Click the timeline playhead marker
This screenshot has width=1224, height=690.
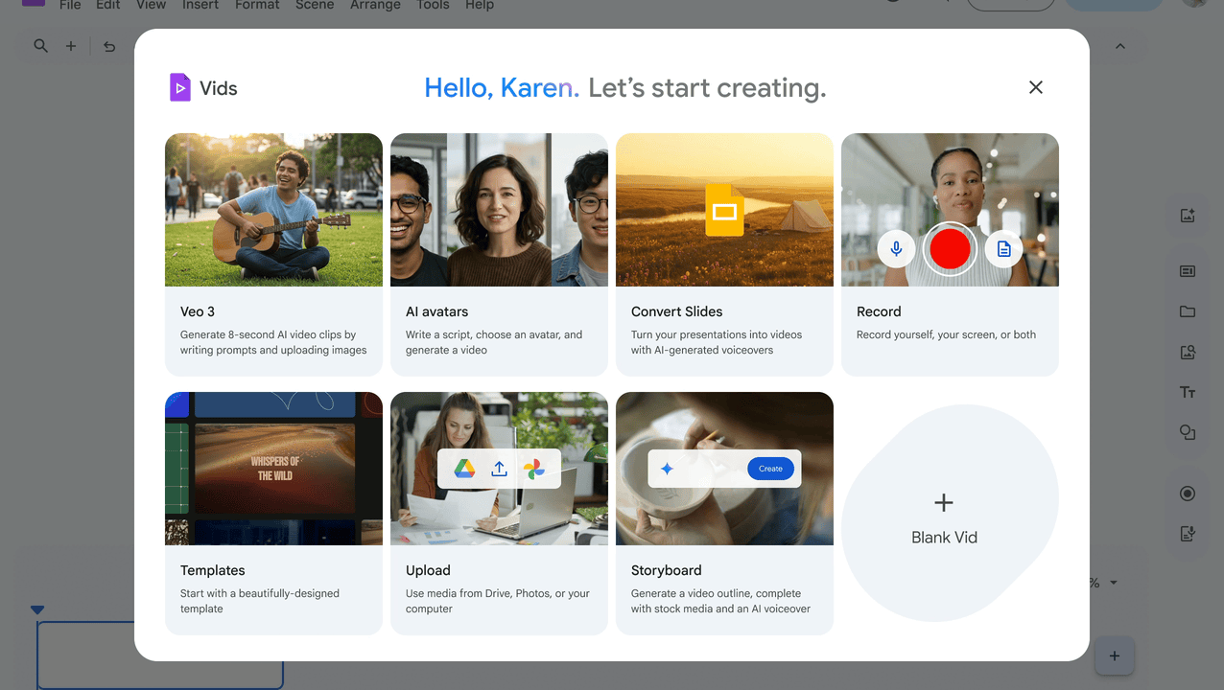[37, 609]
